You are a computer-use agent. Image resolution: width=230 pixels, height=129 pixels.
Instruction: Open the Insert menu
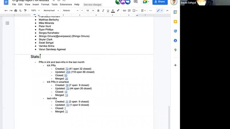click(36, 5)
